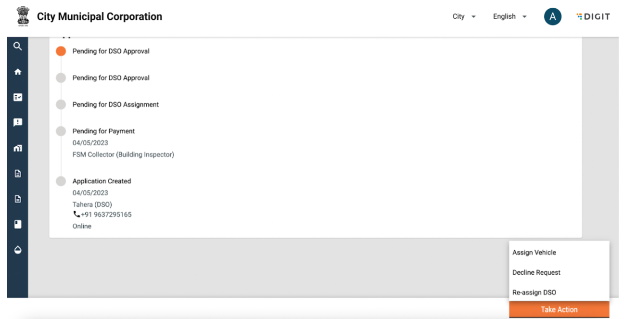This screenshot has height=319, width=624.
Task: Pick Re-assign DSO from the action menu
Action: [534, 293]
